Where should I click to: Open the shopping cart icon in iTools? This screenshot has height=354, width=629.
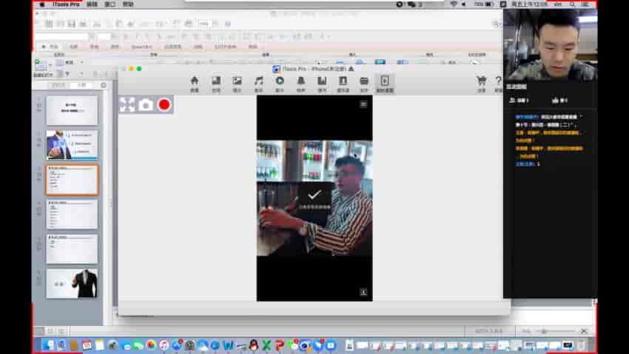481,82
